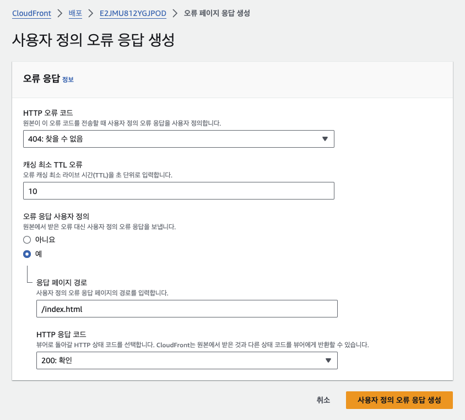Open the 200: 확인 select box
465x420 pixels.
tap(187, 360)
